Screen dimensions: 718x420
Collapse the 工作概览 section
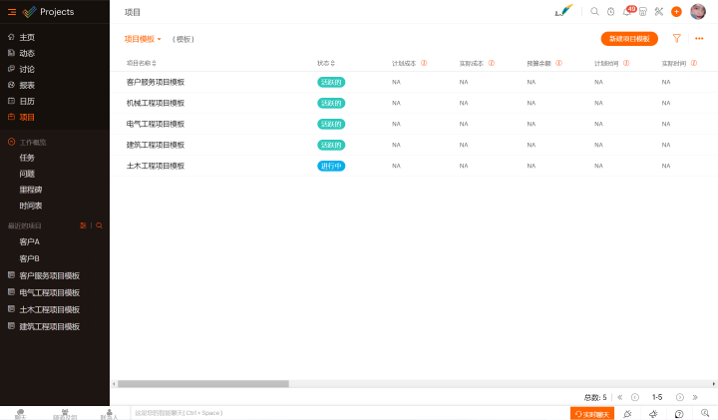11,142
